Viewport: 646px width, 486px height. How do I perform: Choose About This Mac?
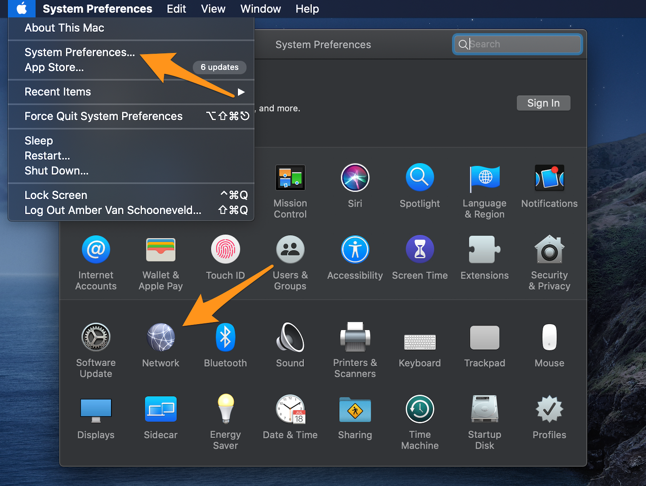(131, 28)
